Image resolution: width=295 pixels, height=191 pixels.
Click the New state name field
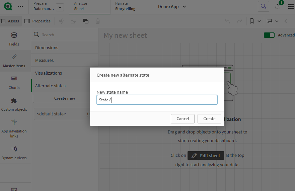pos(157,100)
